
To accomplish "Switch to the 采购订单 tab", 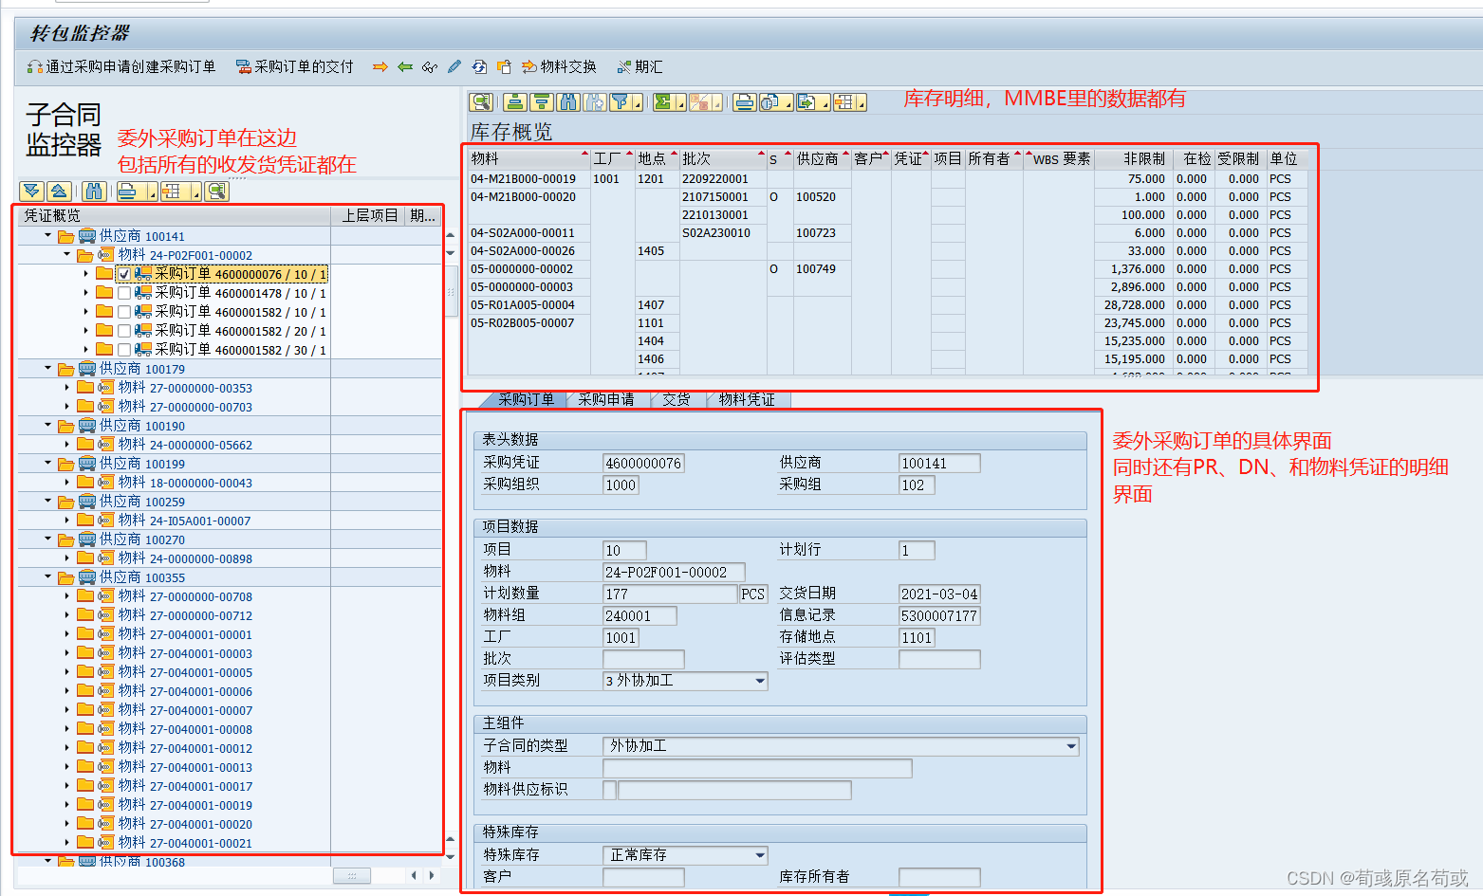I will 526,399.
